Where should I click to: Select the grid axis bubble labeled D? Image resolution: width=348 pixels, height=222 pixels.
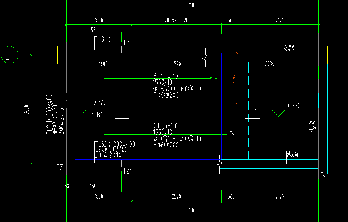(x=9, y=55)
